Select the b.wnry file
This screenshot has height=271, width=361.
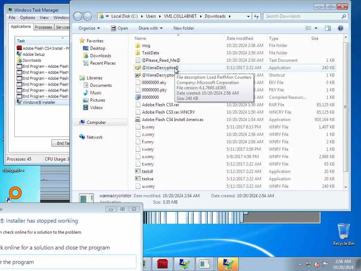(148, 127)
